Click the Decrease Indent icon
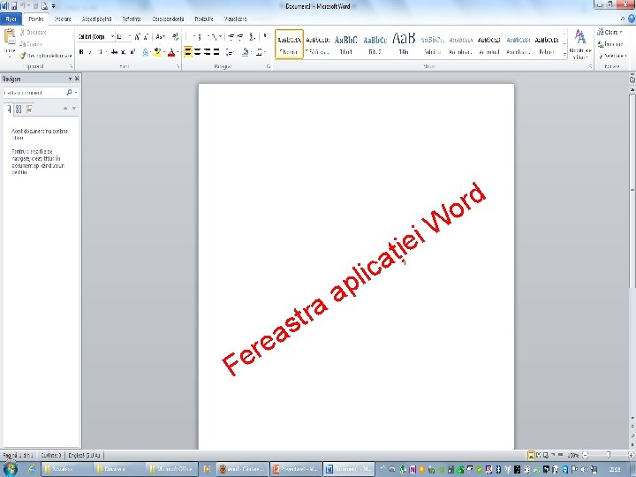 [x=231, y=37]
